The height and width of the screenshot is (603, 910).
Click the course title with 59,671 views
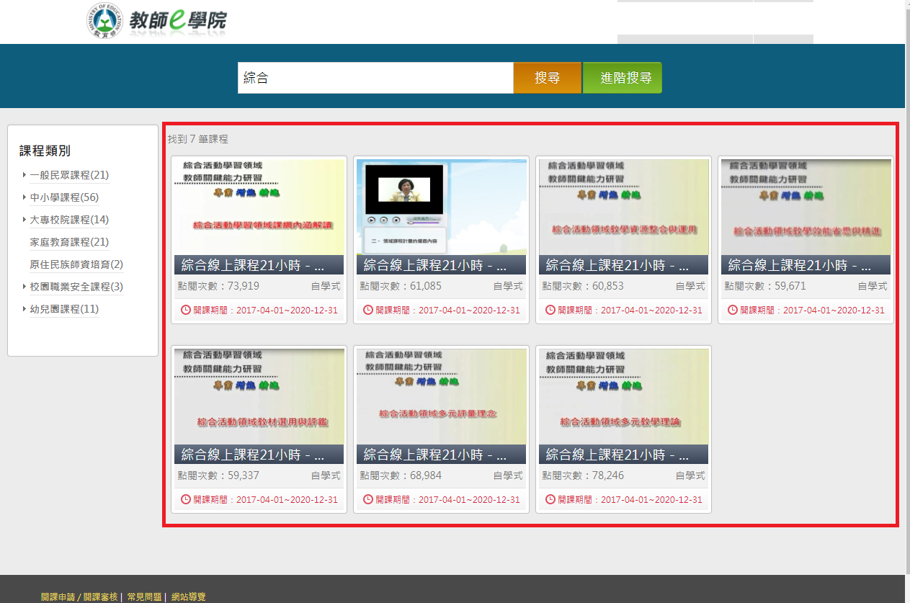point(800,265)
